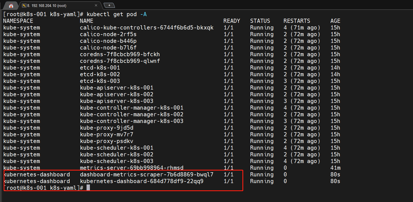Click the STATUS column header
The width and height of the screenshot is (413, 202).
[x=260, y=21]
